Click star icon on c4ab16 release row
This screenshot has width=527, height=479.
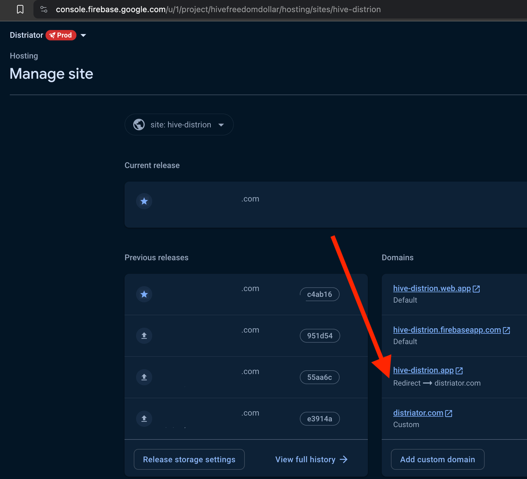pyautogui.click(x=144, y=294)
